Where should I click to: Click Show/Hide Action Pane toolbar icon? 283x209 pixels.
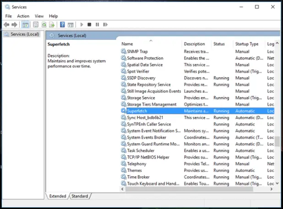point(71,25)
